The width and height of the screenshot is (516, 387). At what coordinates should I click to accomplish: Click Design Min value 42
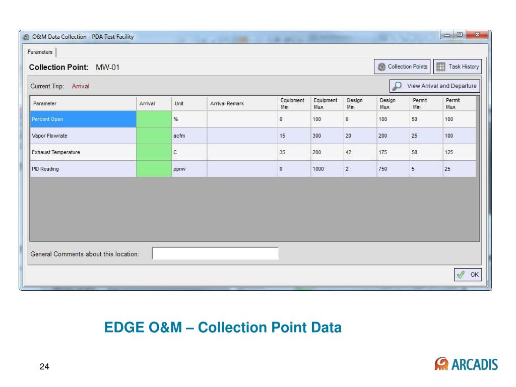[360, 152]
